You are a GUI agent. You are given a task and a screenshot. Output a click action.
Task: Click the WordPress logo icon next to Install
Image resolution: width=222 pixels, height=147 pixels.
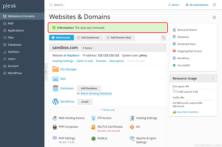[55, 102]
